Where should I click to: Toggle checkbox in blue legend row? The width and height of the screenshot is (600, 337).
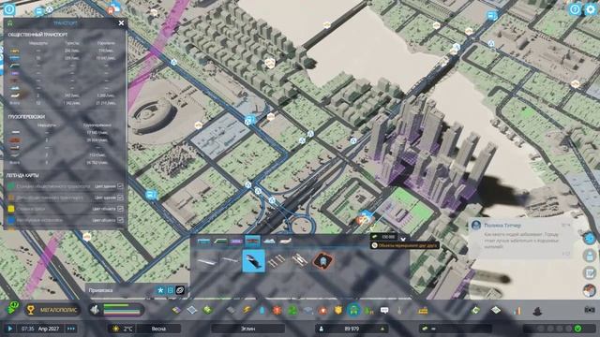[120, 220]
